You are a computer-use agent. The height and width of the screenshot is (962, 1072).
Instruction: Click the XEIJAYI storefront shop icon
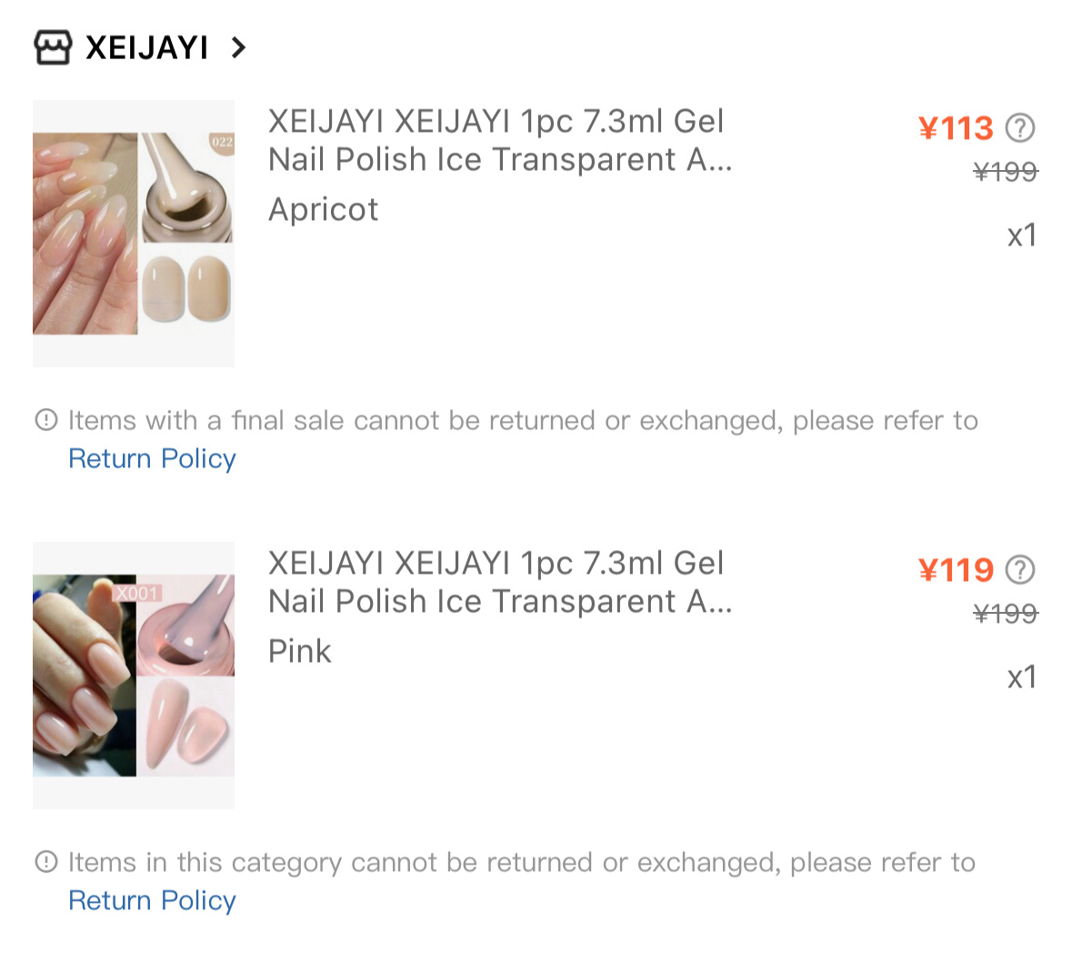click(52, 47)
